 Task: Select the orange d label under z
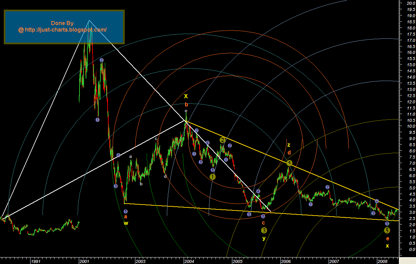click(289, 153)
